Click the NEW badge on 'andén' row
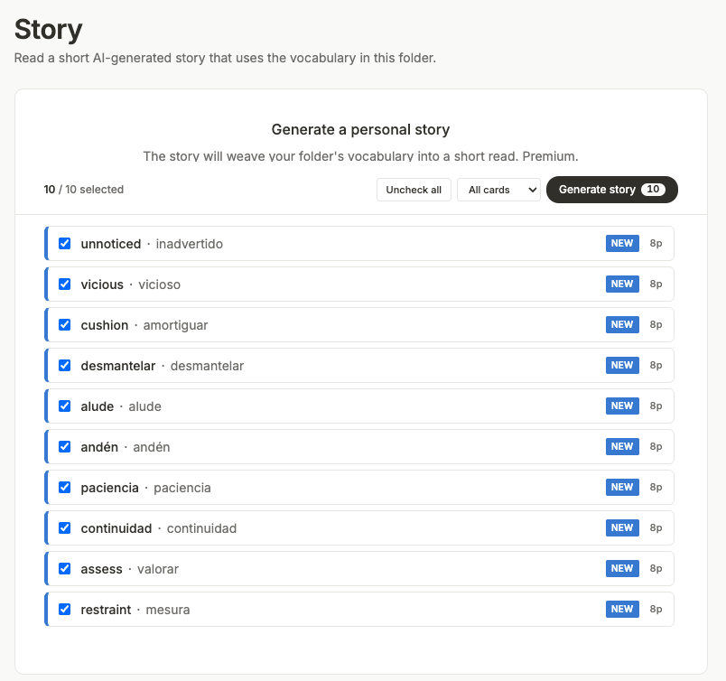This screenshot has height=681, width=726. click(x=622, y=446)
